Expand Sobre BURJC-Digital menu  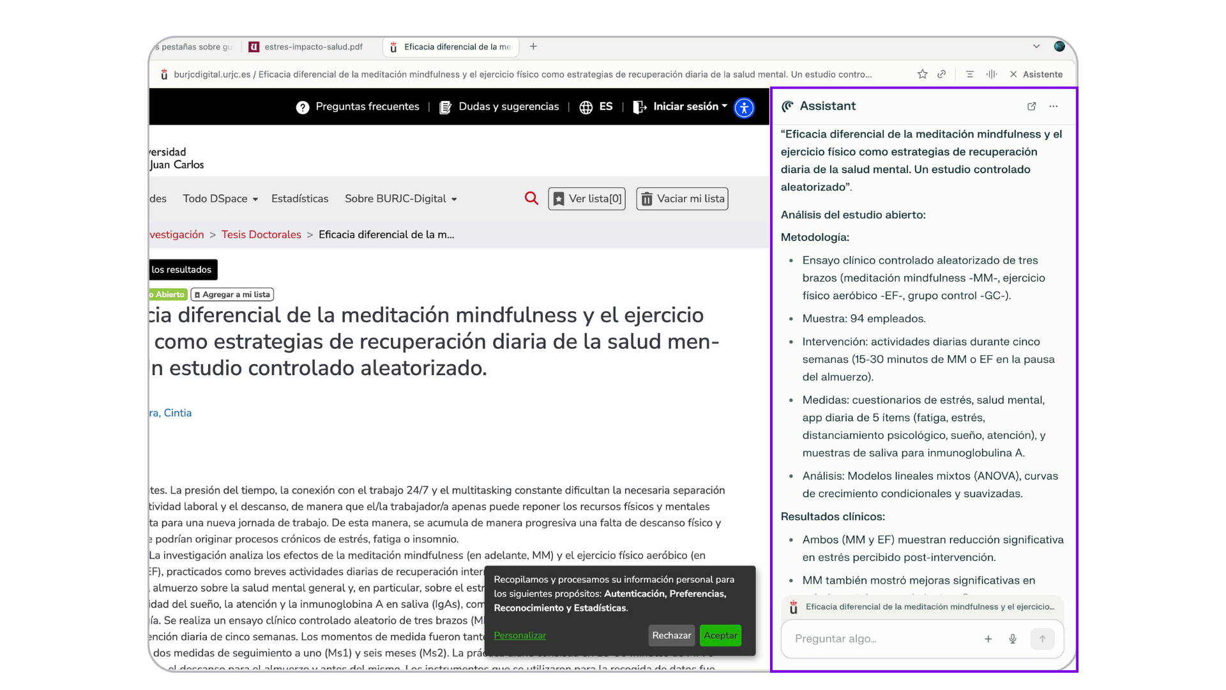pos(400,199)
